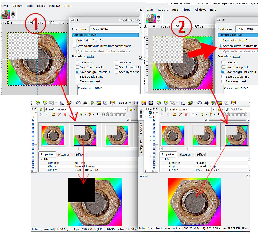This screenshot has width=258, height=233.
Task: Rotate left in the nut3.png browser toolbar
Action: (159, 103)
